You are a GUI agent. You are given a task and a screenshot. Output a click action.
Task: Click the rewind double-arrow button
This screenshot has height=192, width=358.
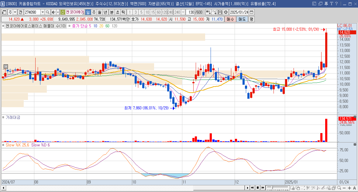coord(252,188)
